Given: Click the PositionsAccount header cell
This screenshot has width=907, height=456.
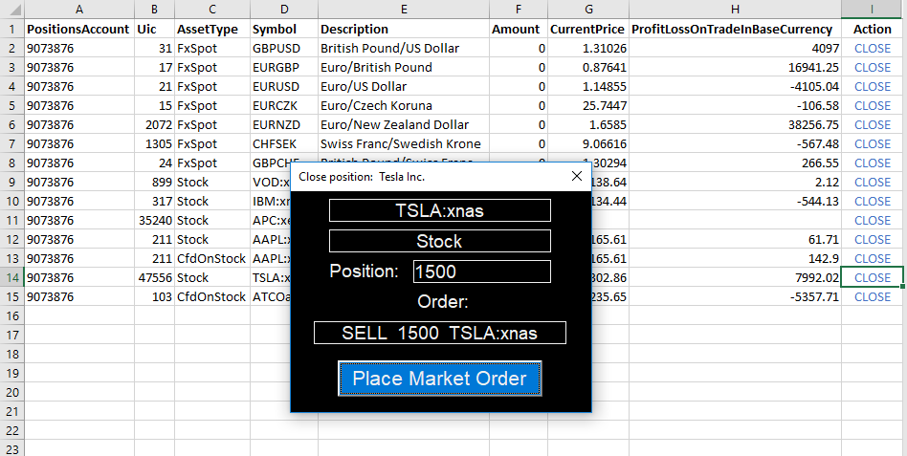Looking at the screenshot, I should (x=78, y=29).
